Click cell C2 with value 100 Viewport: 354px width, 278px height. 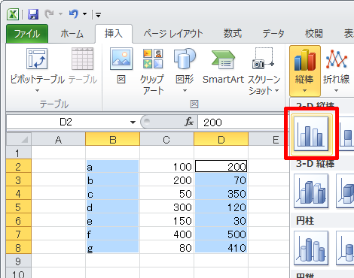[166, 166]
